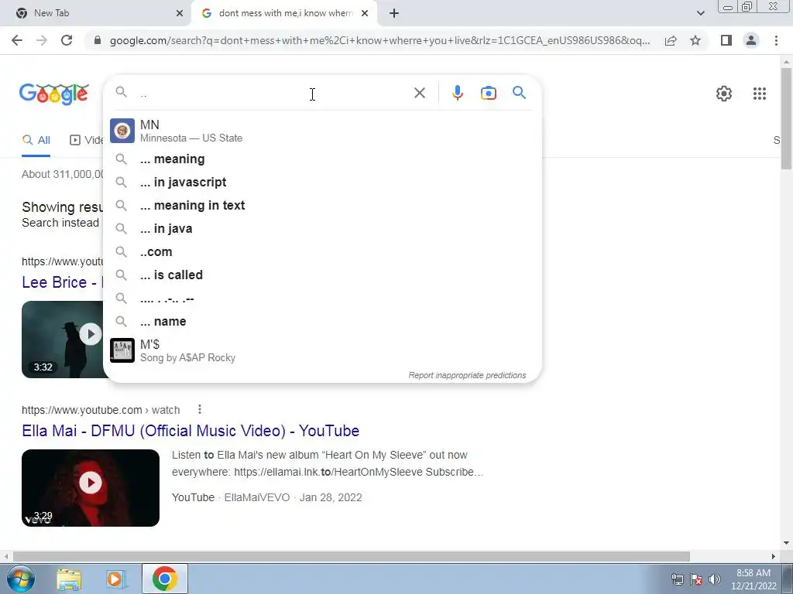Choose '... name' suggestion
The width and height of the screenshot is (793, 594).
coord(322,322)
